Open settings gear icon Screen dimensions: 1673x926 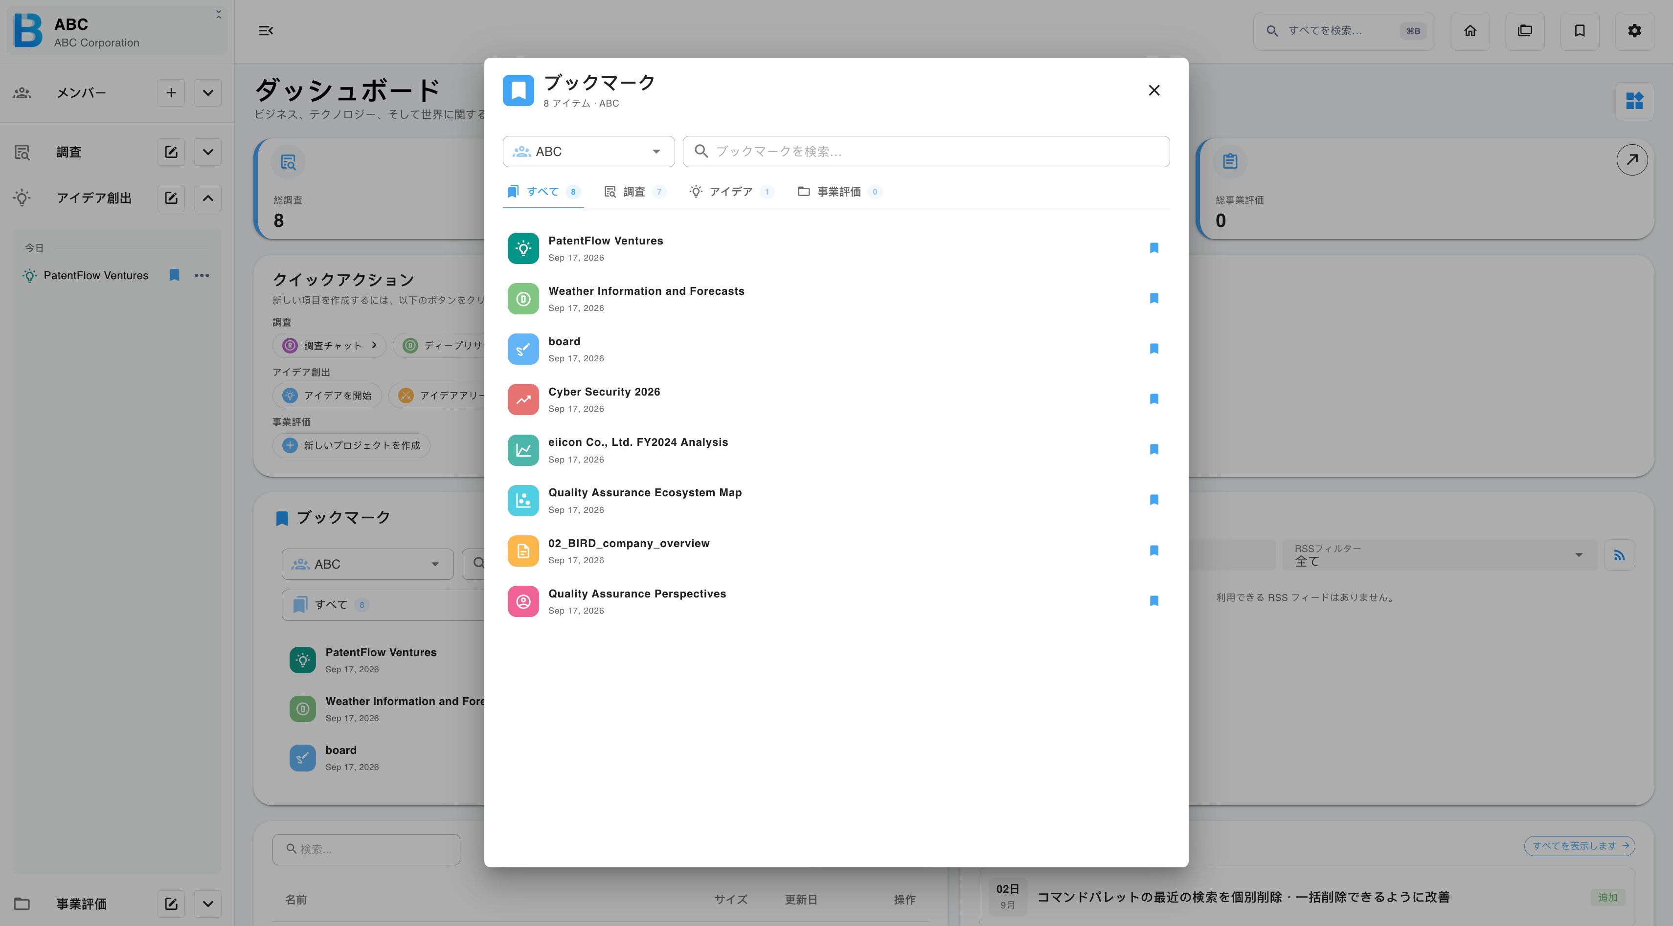pyautogui.click(x=1634, y=30)
